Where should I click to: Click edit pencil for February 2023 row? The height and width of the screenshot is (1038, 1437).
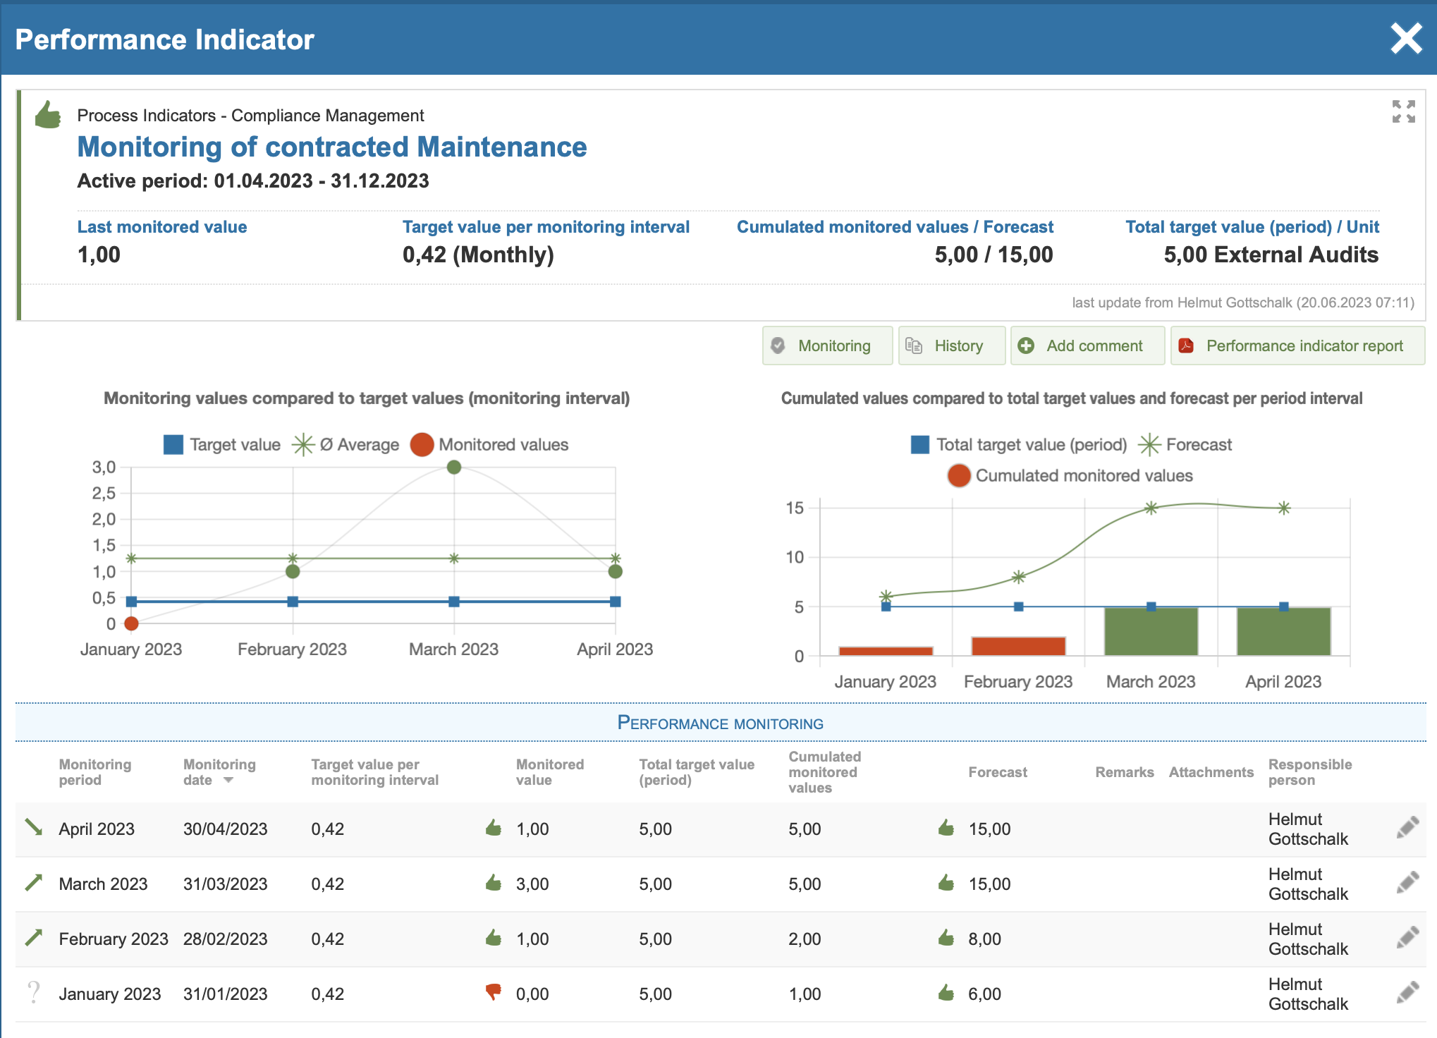tap(1407, 938)
